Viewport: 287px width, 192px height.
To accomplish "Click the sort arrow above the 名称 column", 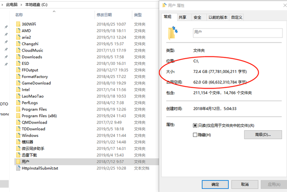I will click(x=54, y=12).
